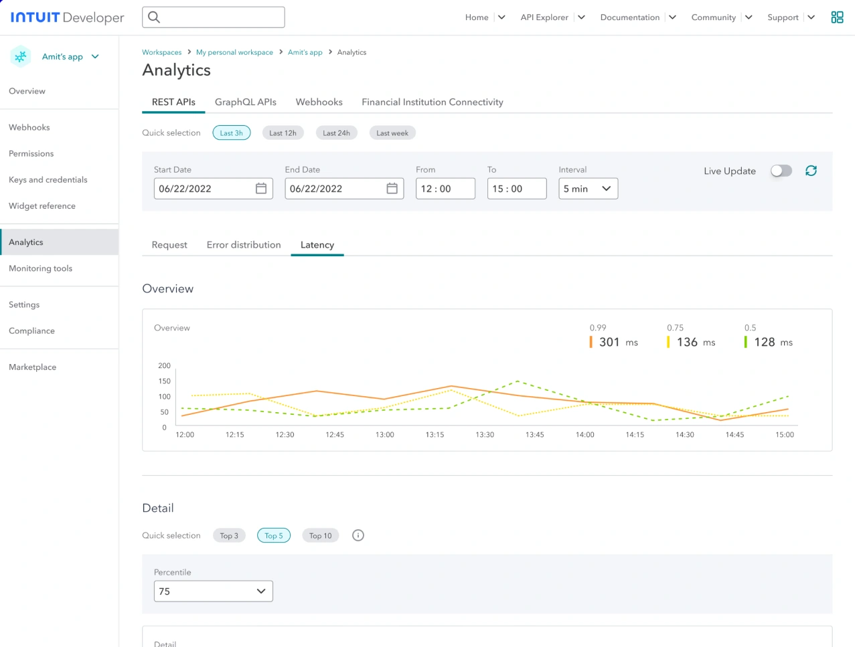Click the search input field
Screen dimensions: 855x647
[214, 17]
